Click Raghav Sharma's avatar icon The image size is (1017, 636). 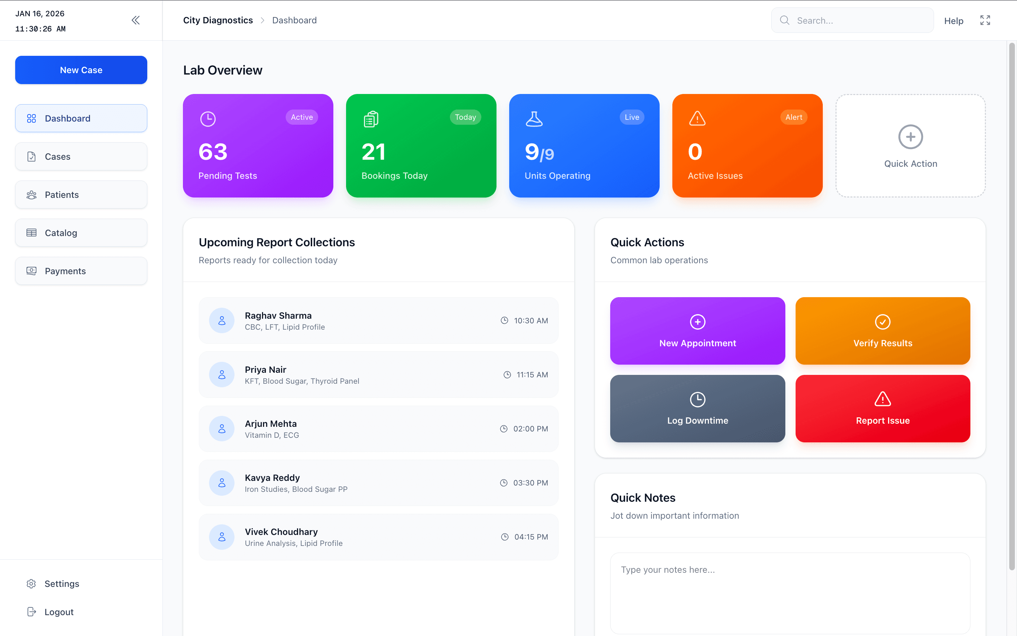pyautogui.click(x=221, y=320)
